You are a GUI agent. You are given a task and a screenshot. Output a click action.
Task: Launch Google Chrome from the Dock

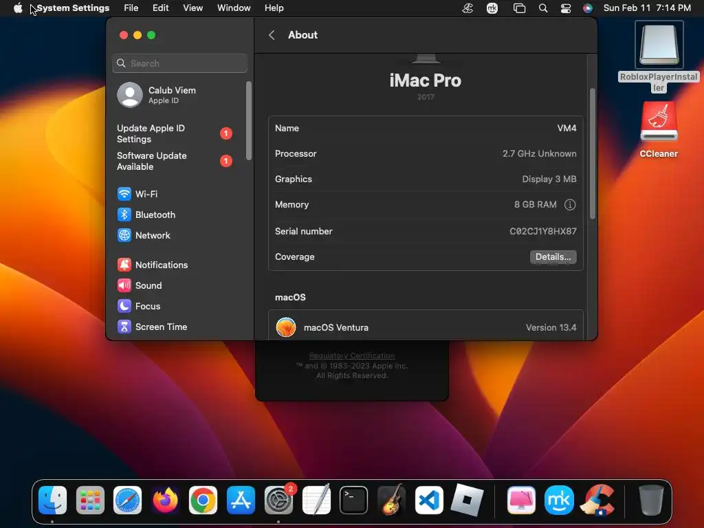[x=203, y=500]
